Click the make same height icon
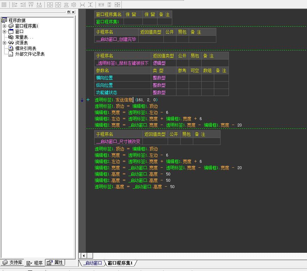 (x=110, y=5)
